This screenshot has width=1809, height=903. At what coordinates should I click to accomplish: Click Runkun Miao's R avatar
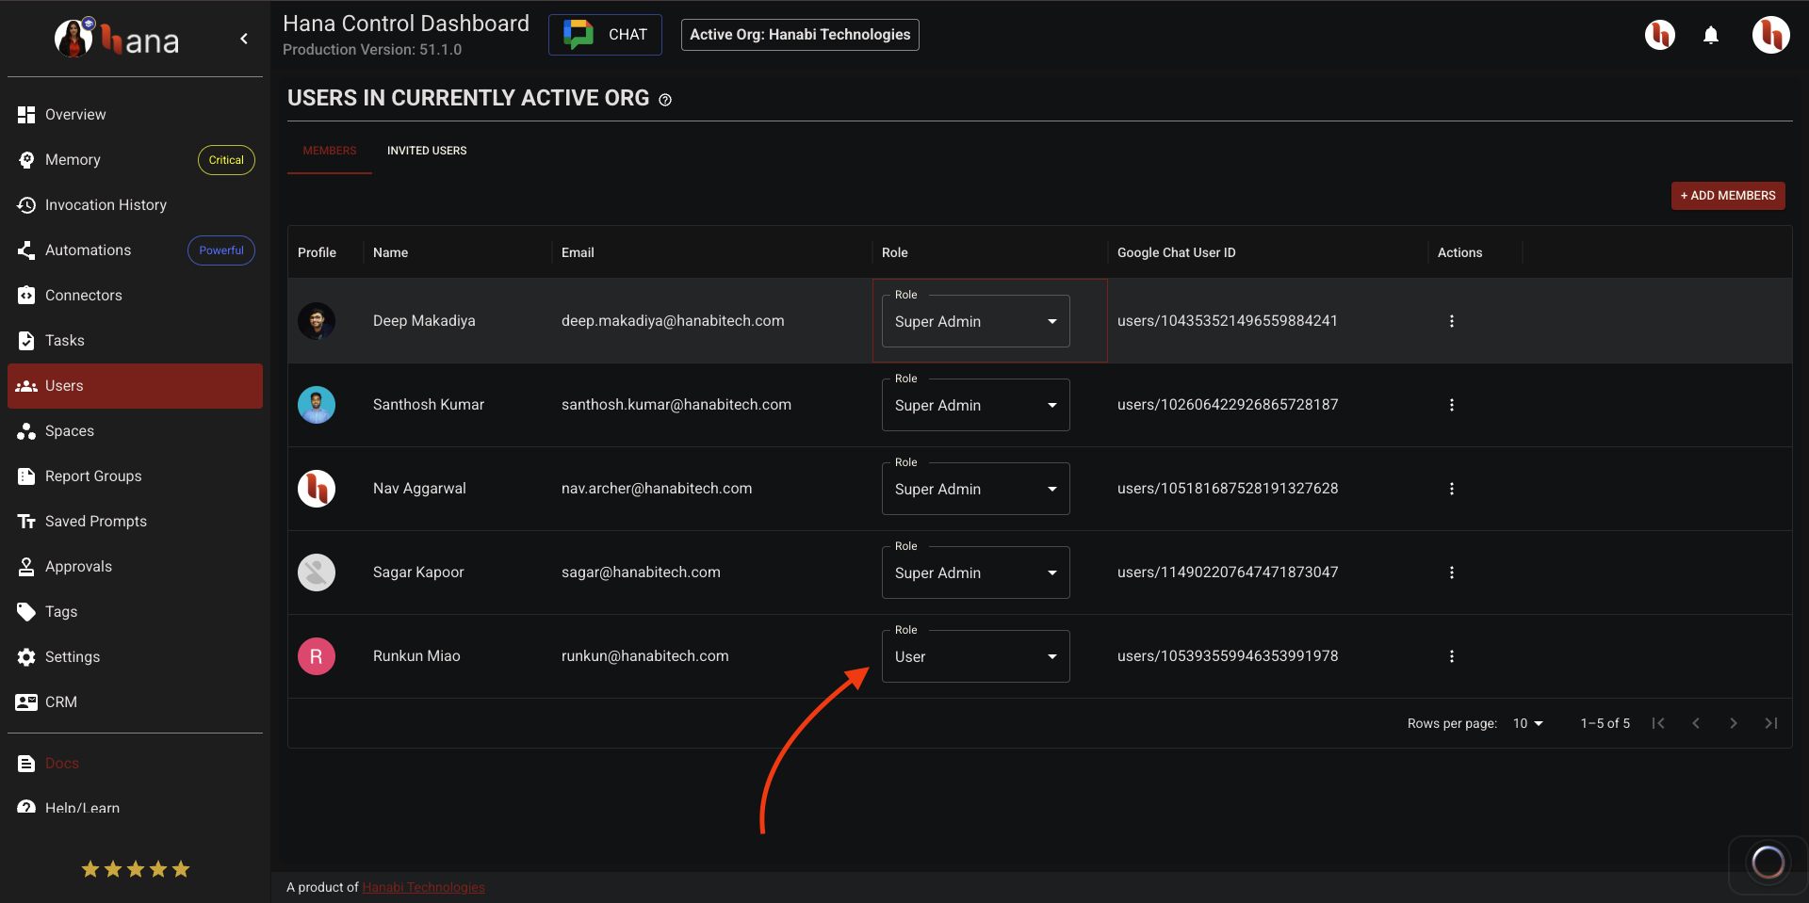pos(317,656)
